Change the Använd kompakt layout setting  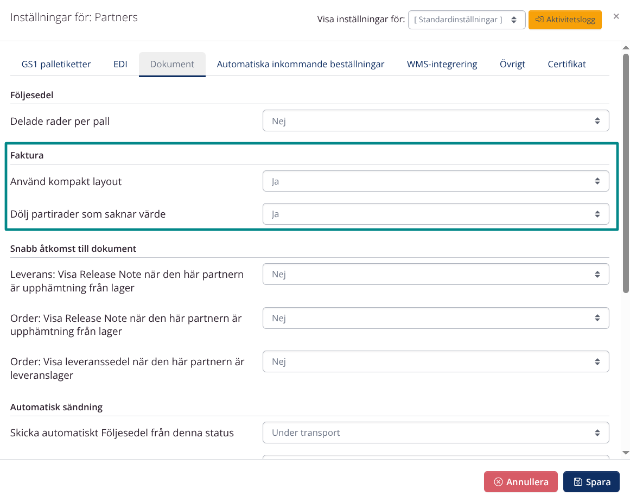[435, 181]
